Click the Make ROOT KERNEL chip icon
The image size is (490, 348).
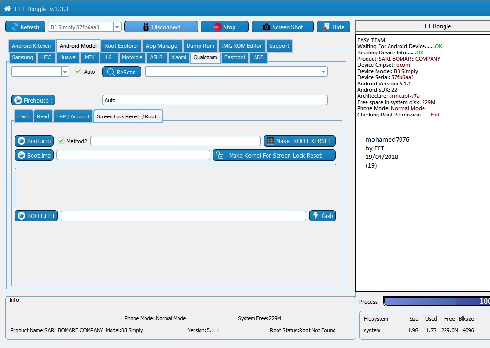(x=270, y=141)
